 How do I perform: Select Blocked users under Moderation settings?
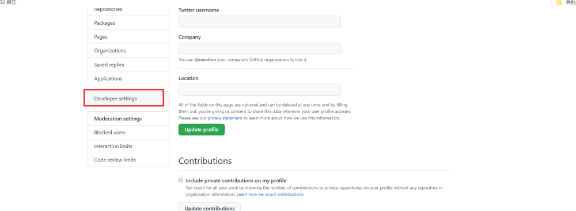pyautogui.click(x=128, y=133)
